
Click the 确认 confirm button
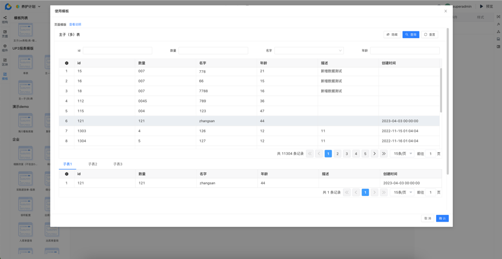point(442,218)
